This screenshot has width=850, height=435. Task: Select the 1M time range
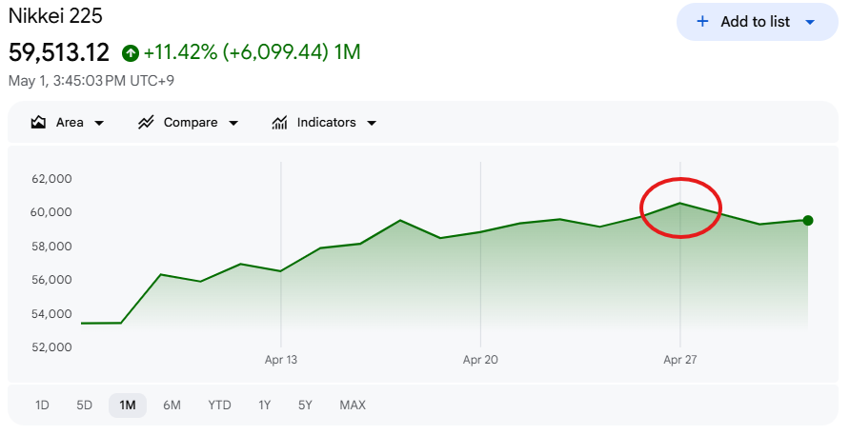[128, 405]
